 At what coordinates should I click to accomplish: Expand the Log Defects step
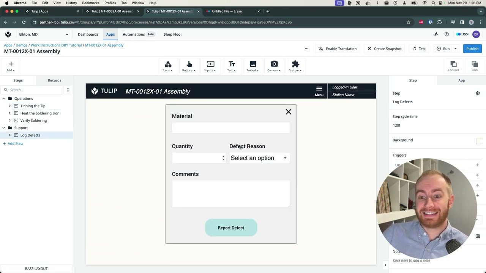coord(10,135)
